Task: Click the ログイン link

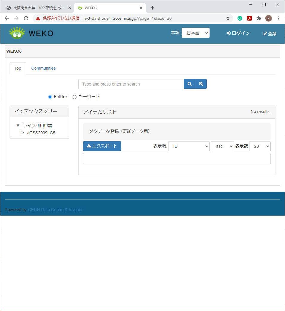Action: coord(238,33)
